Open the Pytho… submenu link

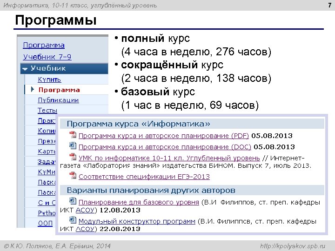pyautogui.click(x=47, y=213)
